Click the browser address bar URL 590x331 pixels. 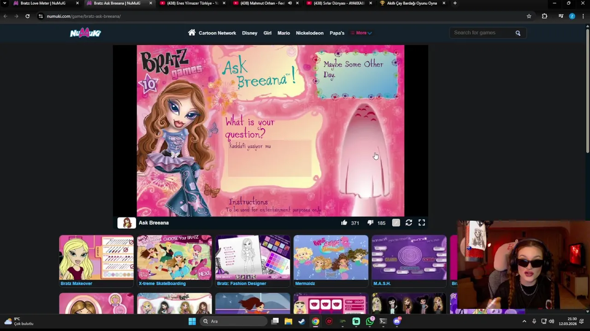(83, 16)
